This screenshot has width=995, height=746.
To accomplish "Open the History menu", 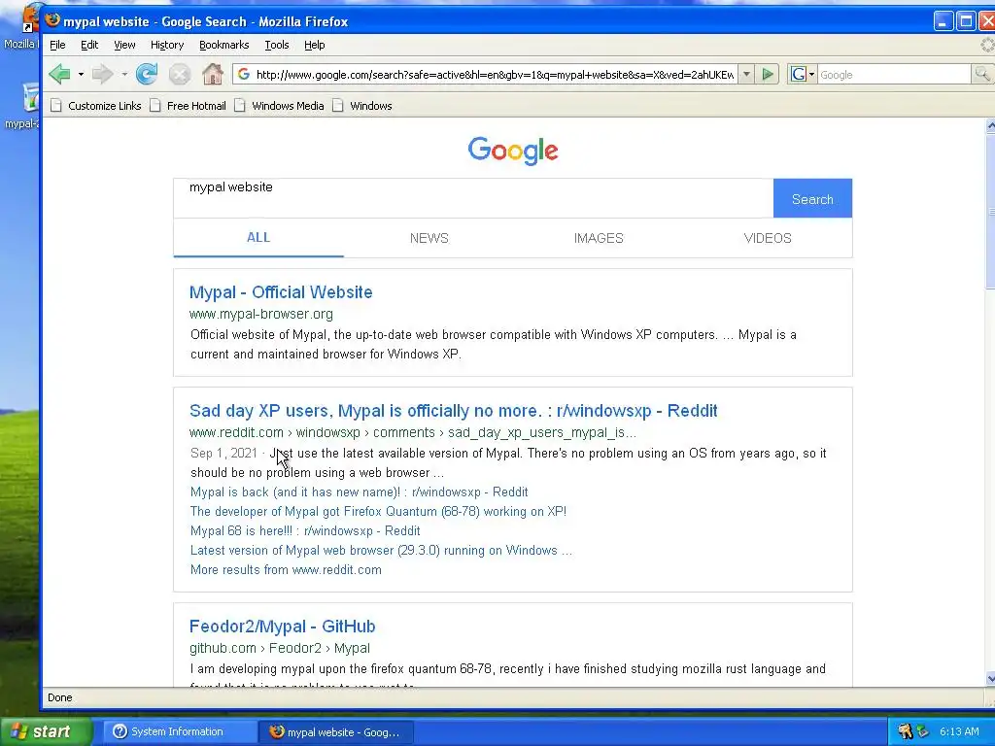I will [x=167, y=45].
